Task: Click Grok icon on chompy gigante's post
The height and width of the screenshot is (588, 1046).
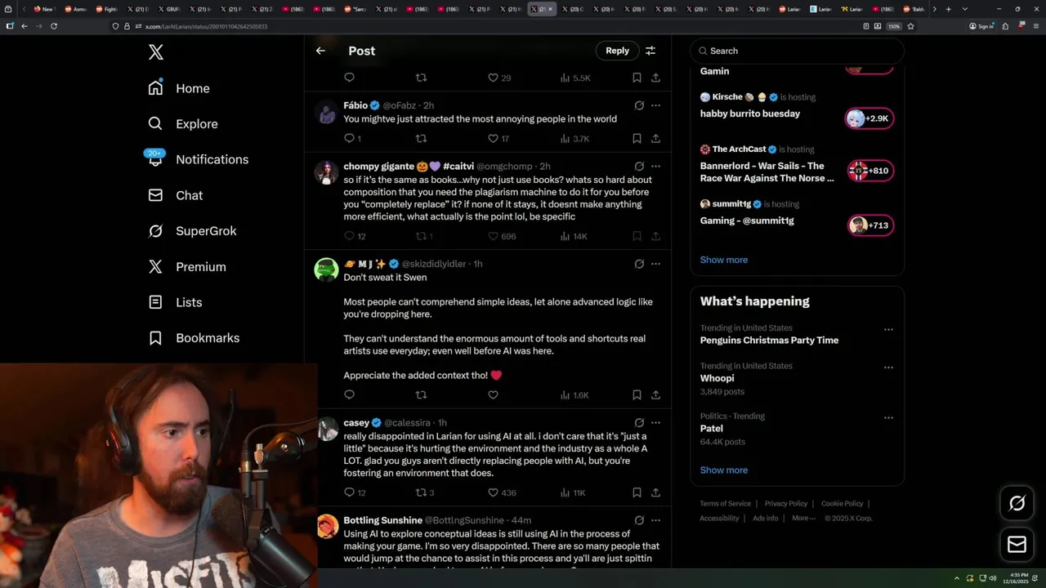Action: tap(639, 166)
